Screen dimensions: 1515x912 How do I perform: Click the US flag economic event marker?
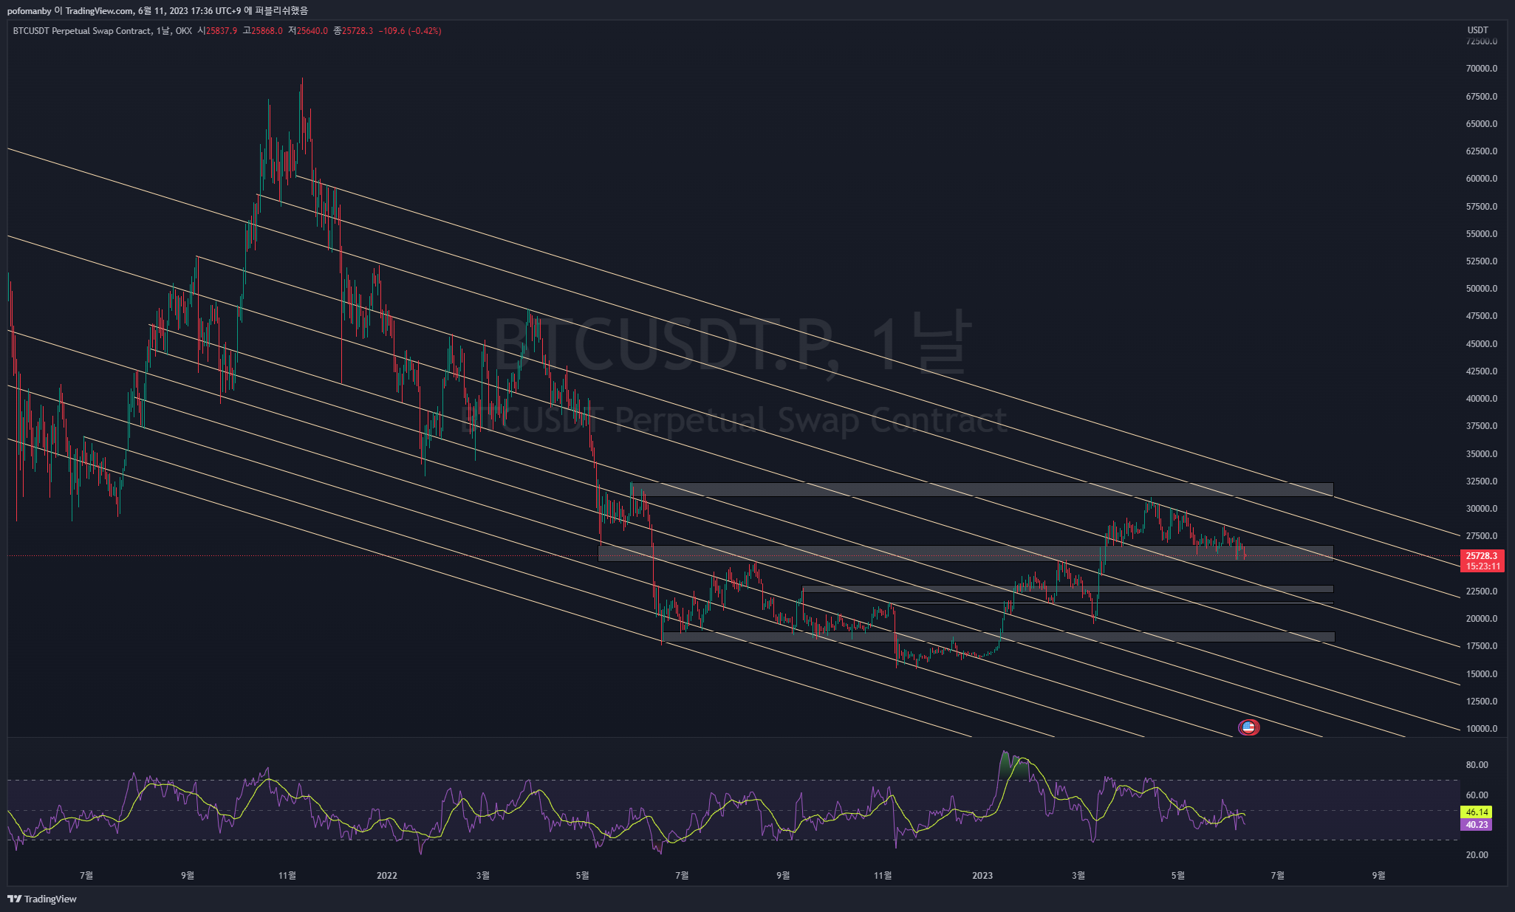pyautogui.click(x=1248, y=727)
